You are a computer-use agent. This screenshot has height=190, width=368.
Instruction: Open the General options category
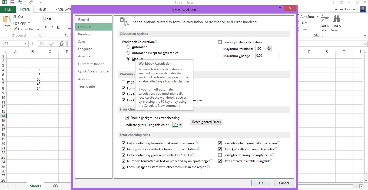[x=93, y=20]
